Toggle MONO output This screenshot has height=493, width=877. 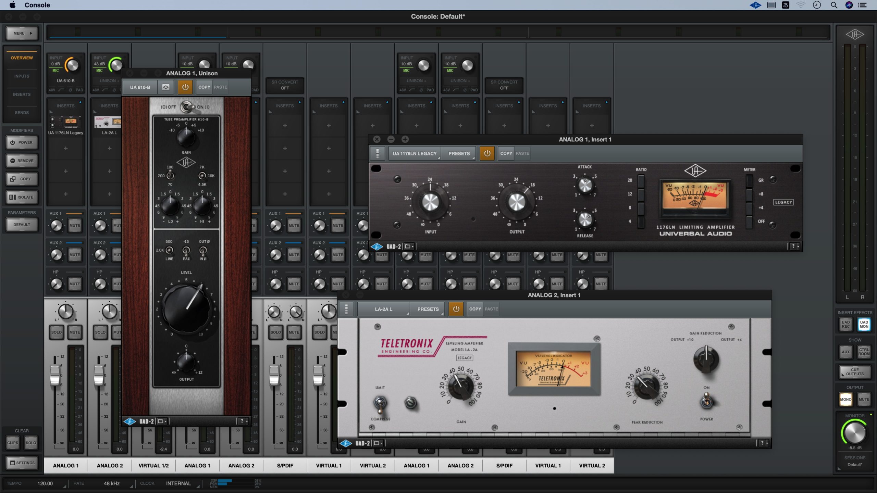coord(845,399)
